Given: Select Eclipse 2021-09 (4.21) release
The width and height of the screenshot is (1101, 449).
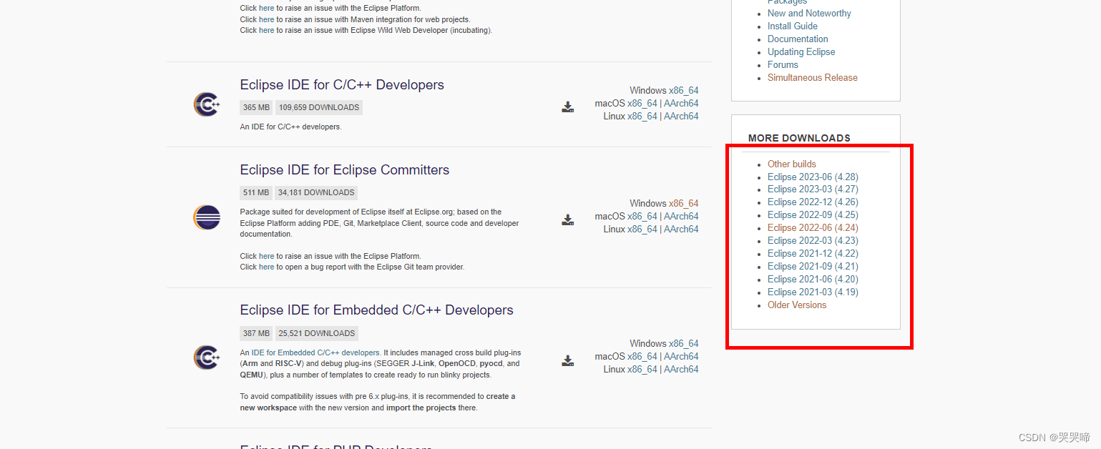Looking at the screenshot, I should [813, 267].
